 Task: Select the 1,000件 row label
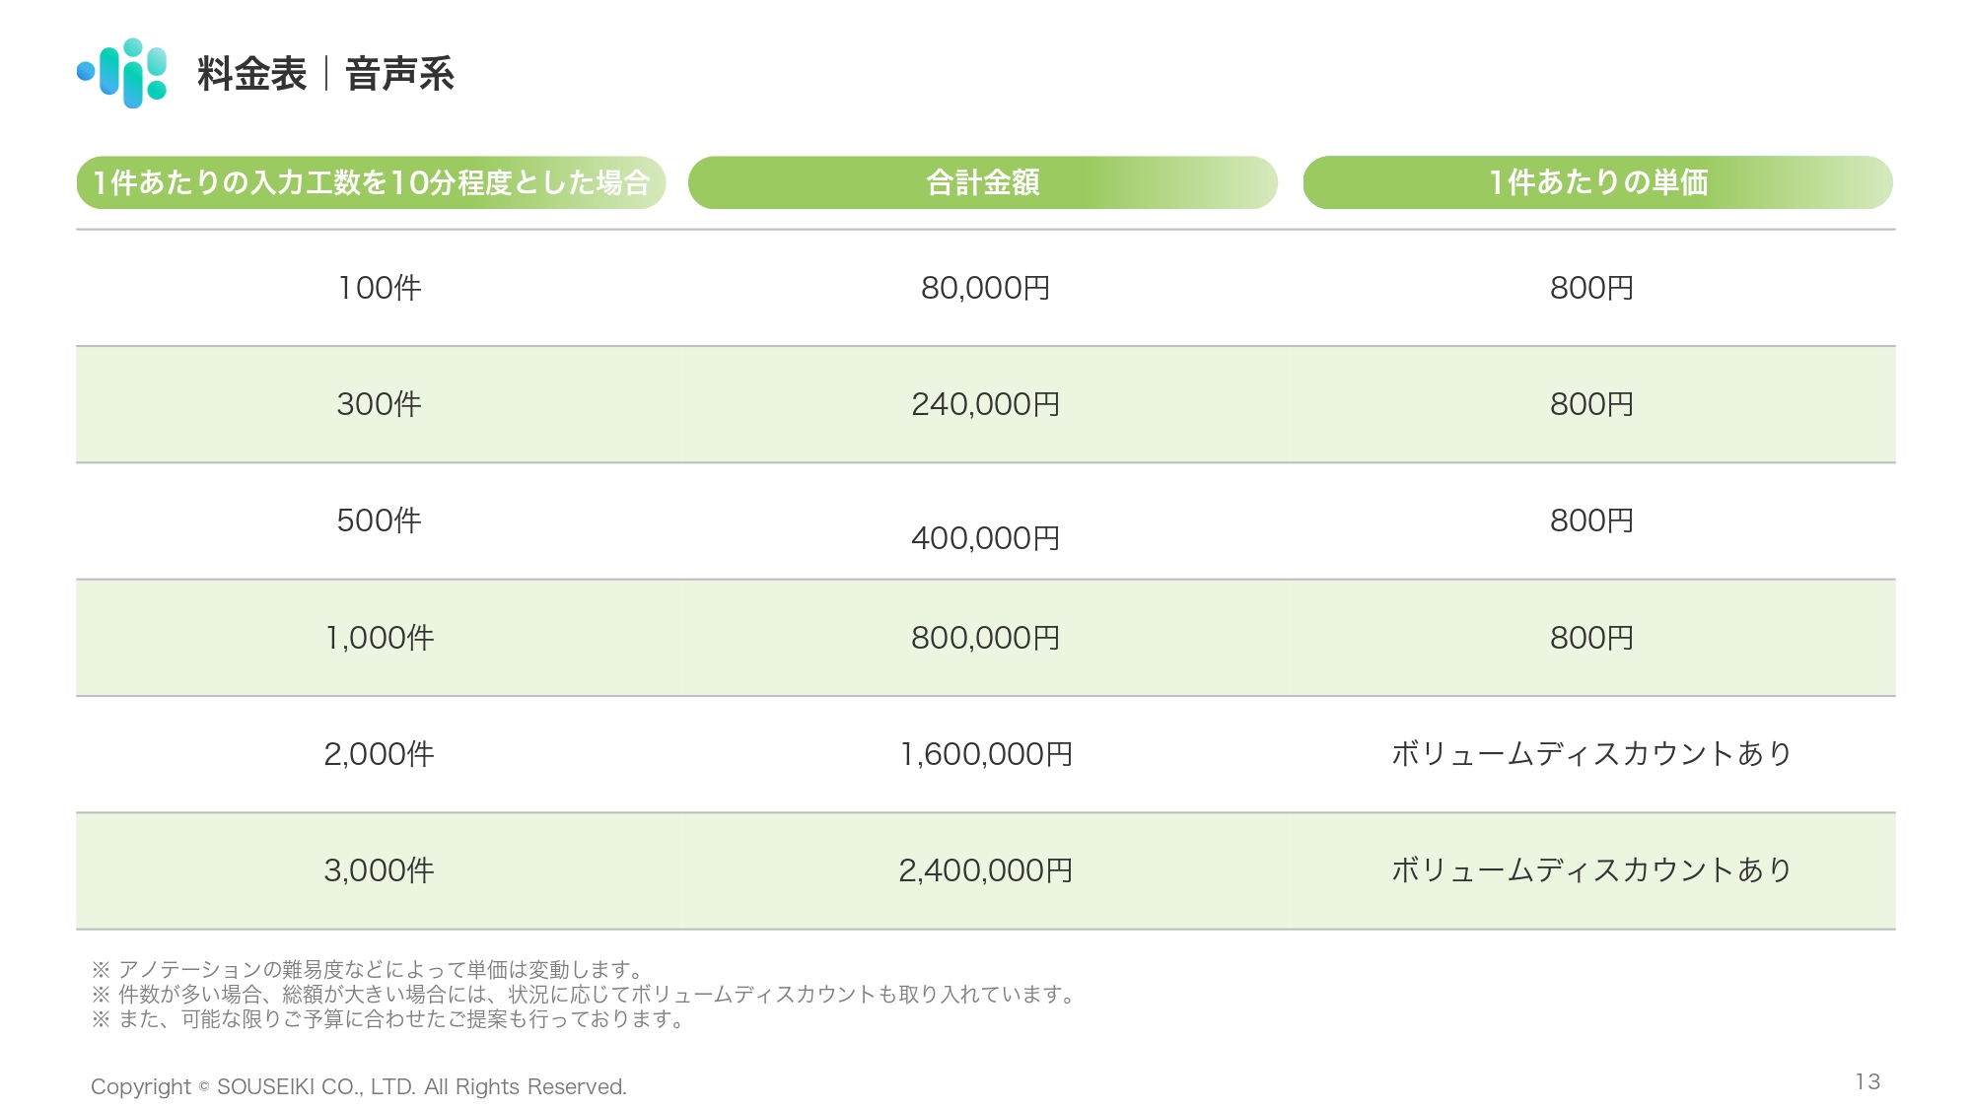coord(380,638)
